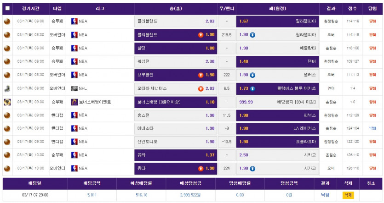
Task: Click orange up arrow in 브루클린 cell
Action: (x=201, y=75)
